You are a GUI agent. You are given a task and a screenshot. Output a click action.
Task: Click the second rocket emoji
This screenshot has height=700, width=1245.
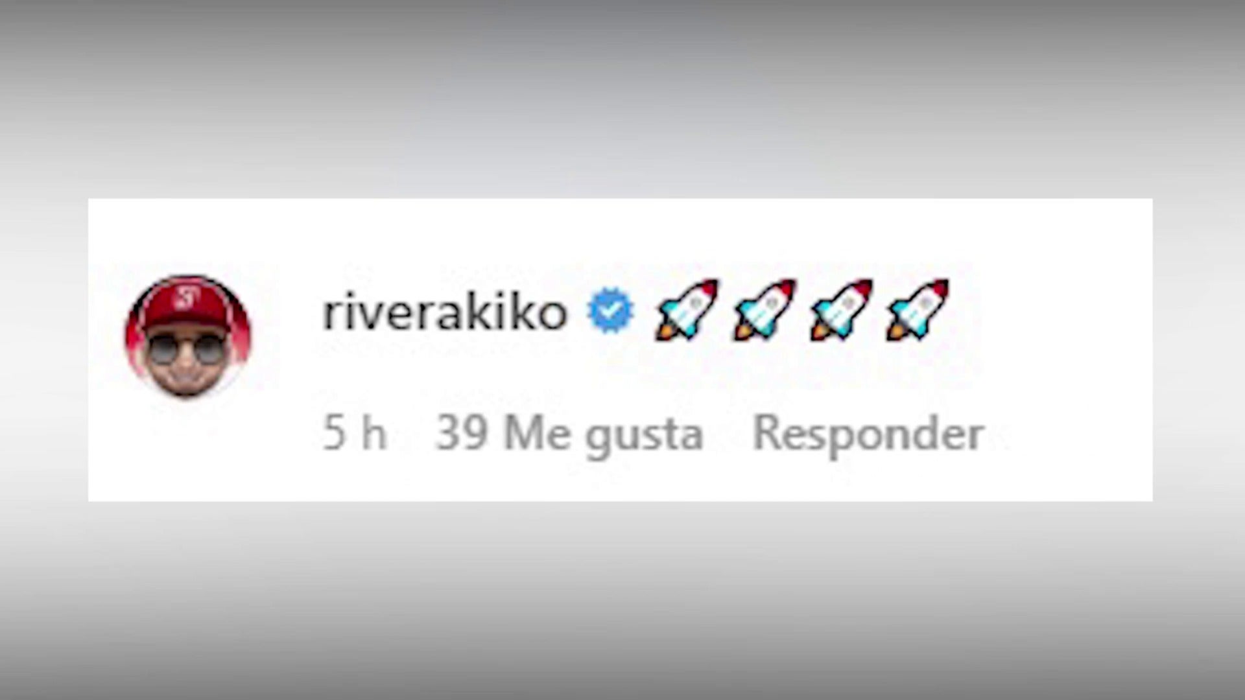click(x=765, y=309)
